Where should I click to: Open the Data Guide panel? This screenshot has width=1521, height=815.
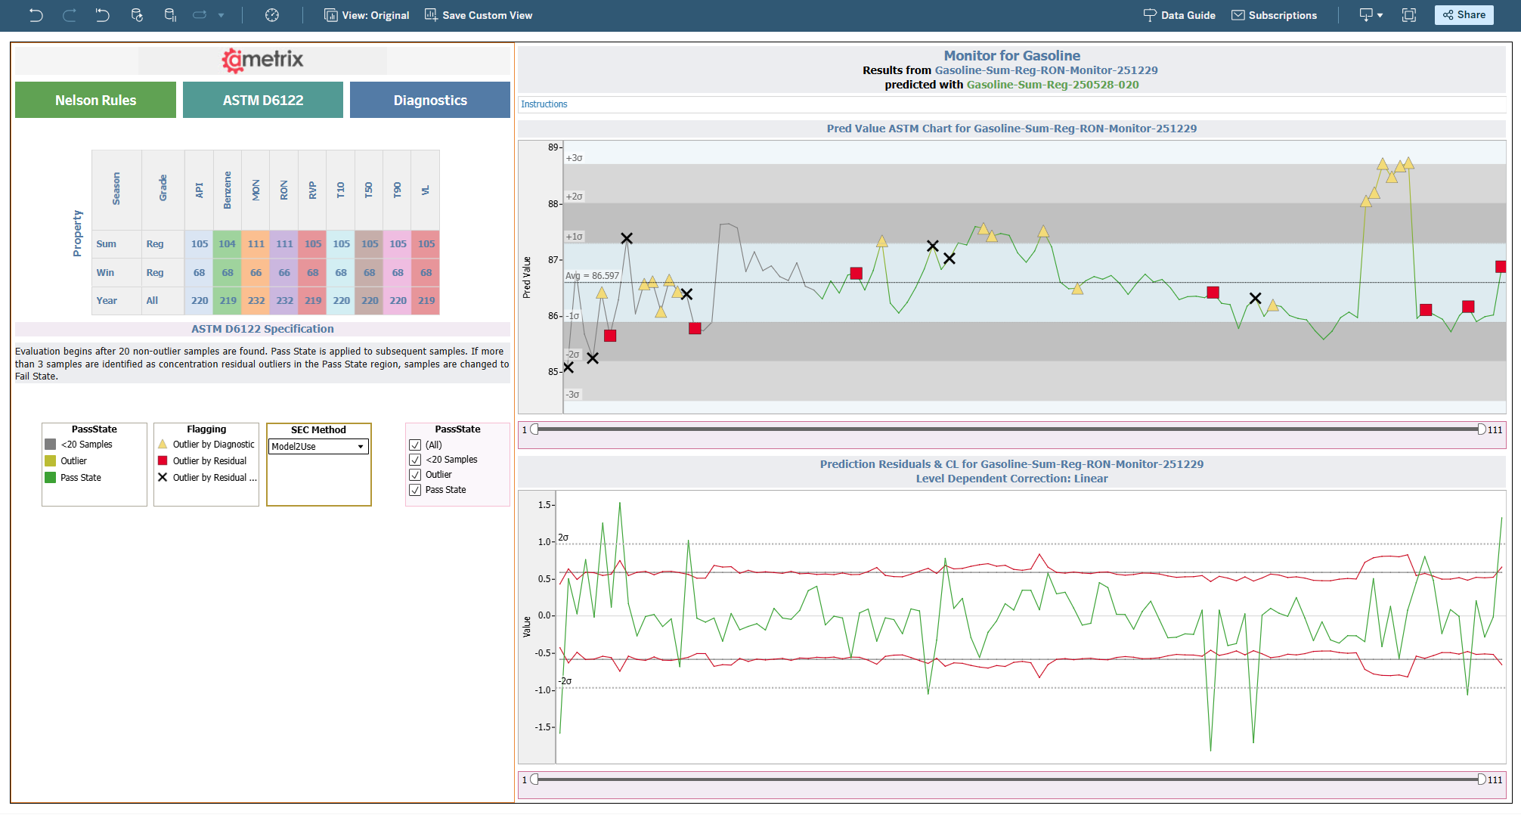tap(1179, 15)
